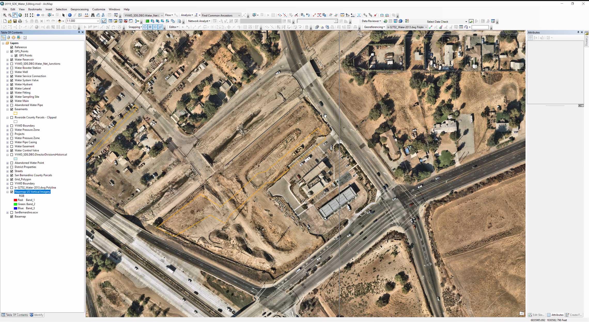Image resolution: width=589 pixels, height=322 pixels.
Task: Select the Zoom In tool
Action: pos(5,15)
